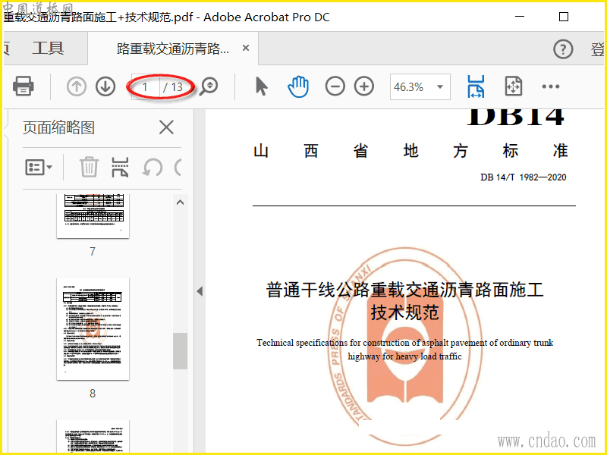The image size is (607, 455).
Task: Select the 路重载交通沥青路... document tab
Action: tap(173, 49)
